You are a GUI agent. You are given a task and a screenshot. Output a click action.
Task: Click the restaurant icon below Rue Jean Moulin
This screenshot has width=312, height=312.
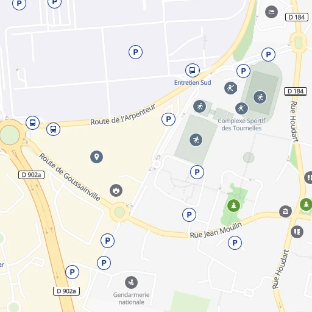(x=297, y=232)
